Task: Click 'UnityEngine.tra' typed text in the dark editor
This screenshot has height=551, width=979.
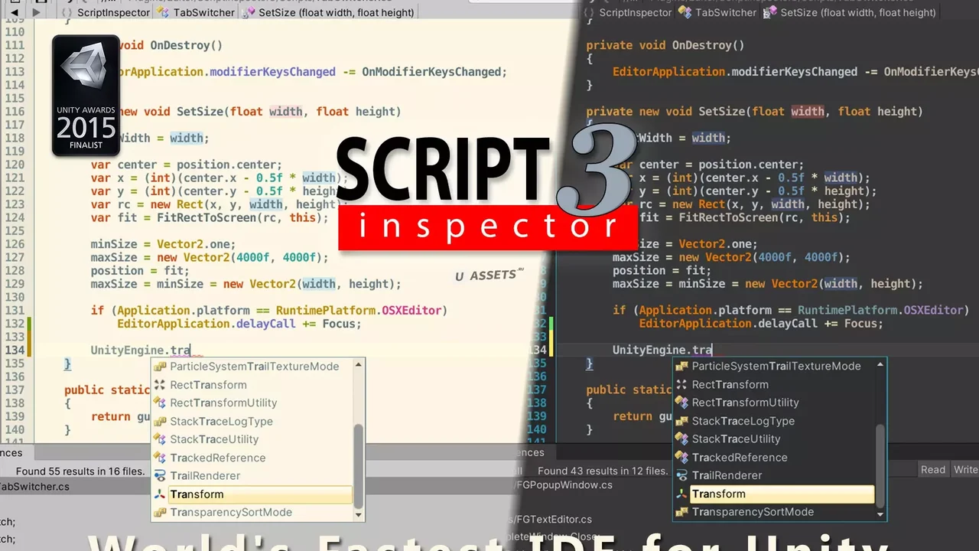Action: (662, 350)
